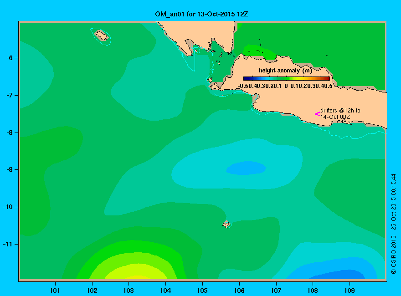
Task: Click the longitude axis label 101
Action: point(55,291)
